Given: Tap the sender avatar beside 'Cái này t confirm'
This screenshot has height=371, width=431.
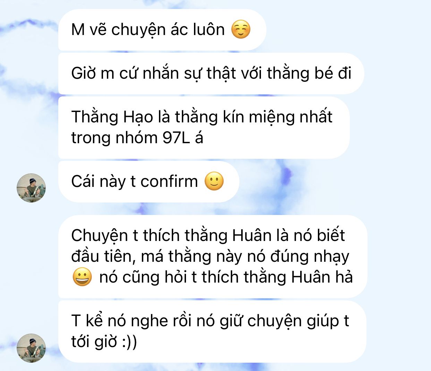Looking at the screenshot, I should tap(31, 188).
